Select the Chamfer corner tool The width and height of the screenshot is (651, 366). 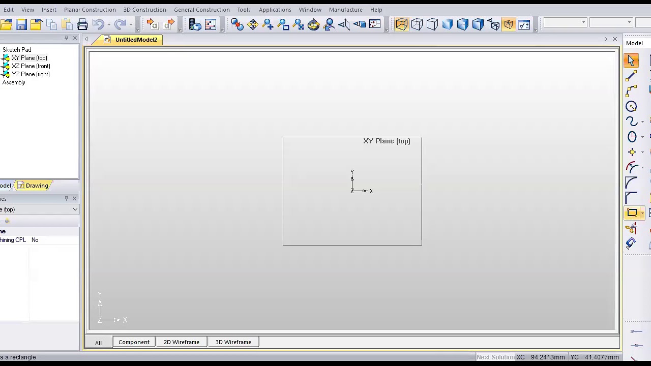tap(631, 198)
